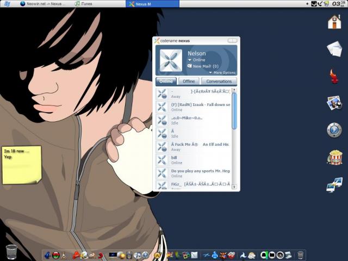Switch to the Offline contacts tab
The height and width of the screenshot is (261, 348).
pos(189,81)
